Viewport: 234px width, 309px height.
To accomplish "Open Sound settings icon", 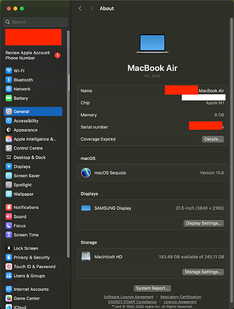I will point(9,216).
